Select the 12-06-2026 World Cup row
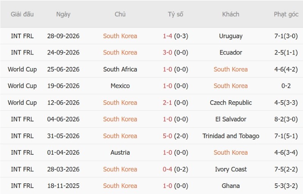 151,102
